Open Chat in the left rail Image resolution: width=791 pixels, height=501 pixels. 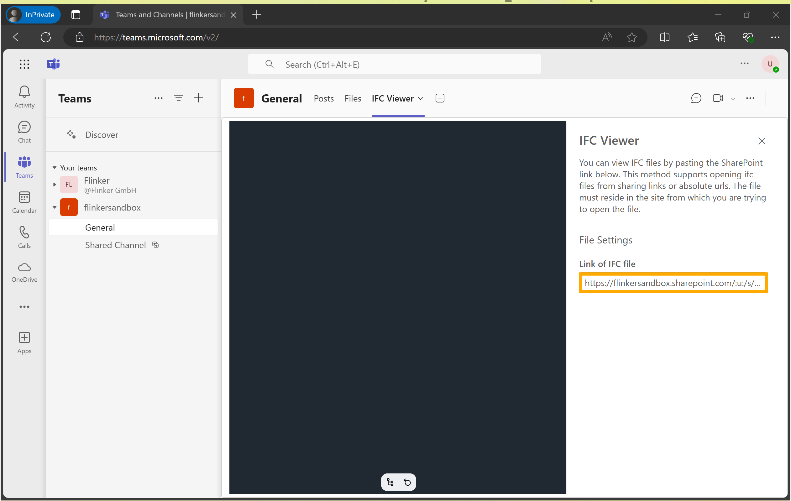point(24,132)
